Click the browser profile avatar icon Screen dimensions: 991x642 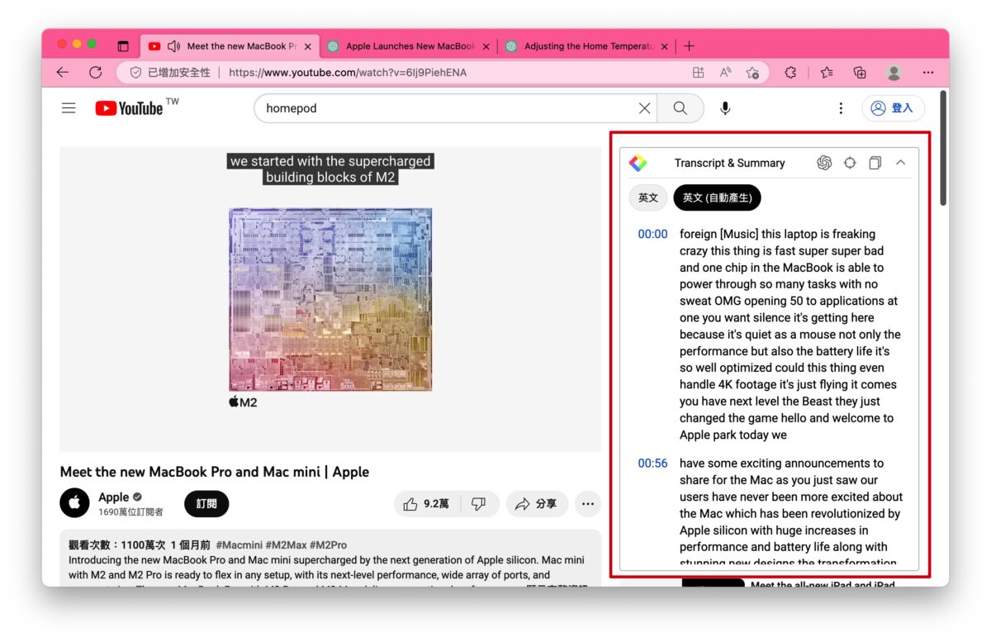(894, 73)
